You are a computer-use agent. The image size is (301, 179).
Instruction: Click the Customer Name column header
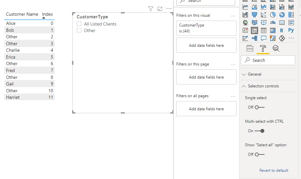tap(22, 14)
